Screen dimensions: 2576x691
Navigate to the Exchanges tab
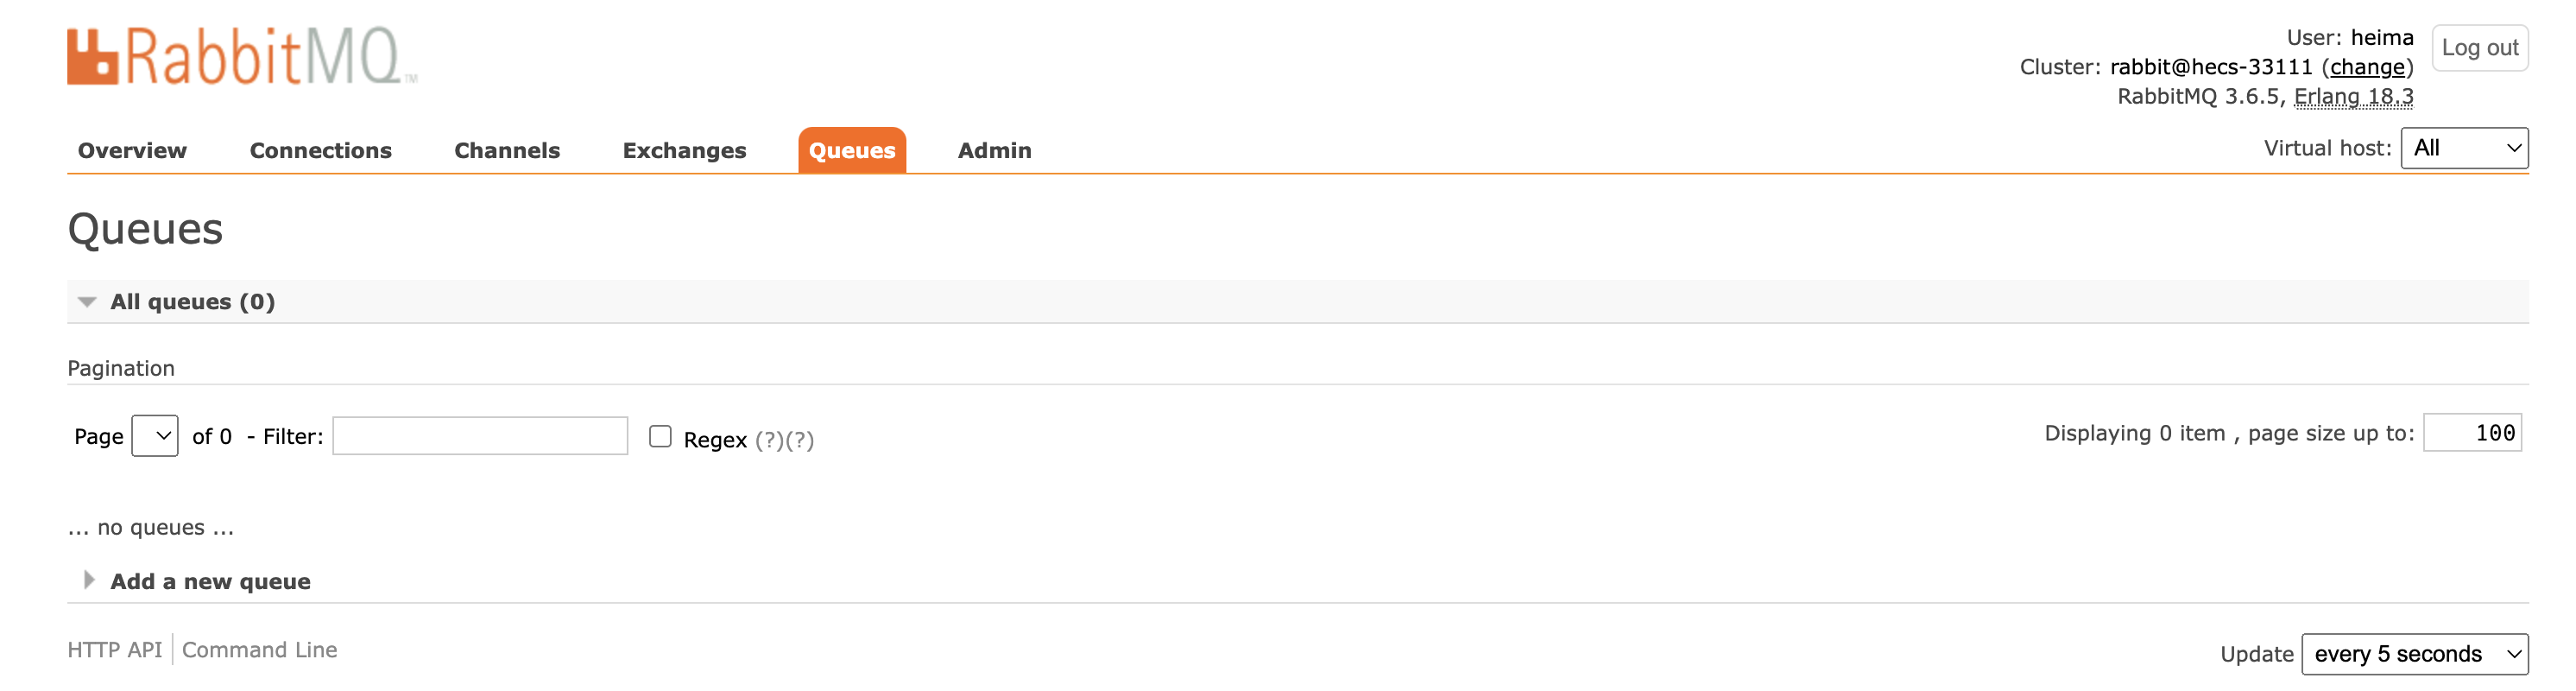(684, 150)
